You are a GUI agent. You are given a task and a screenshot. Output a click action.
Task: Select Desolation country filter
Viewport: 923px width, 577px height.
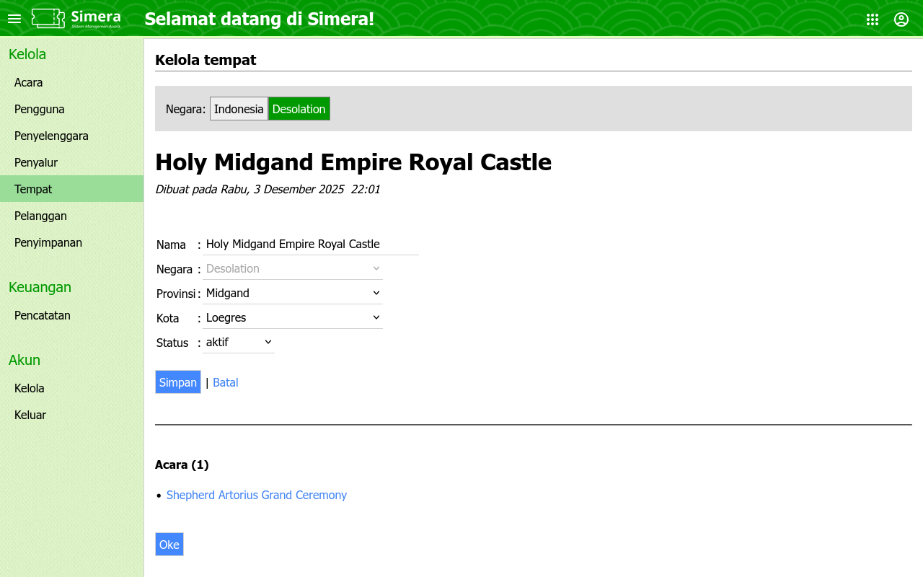click(299, 109)
